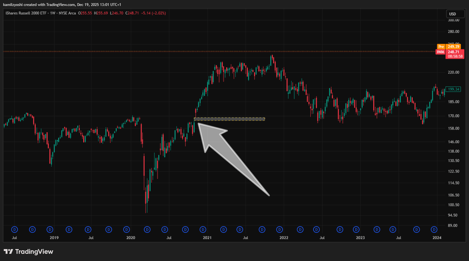Click the open value 255.55
This screenshot has width=469, height=261.
coord(87,14)
